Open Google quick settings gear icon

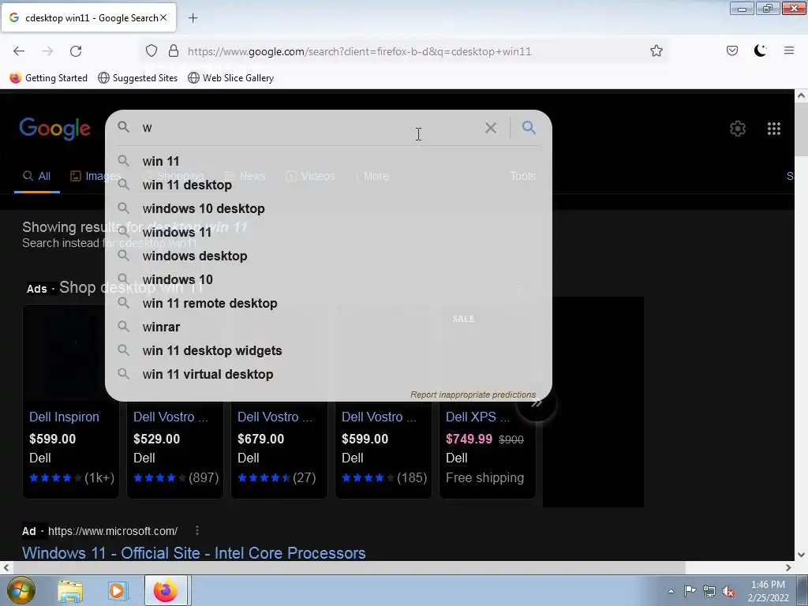coord(738,129)
